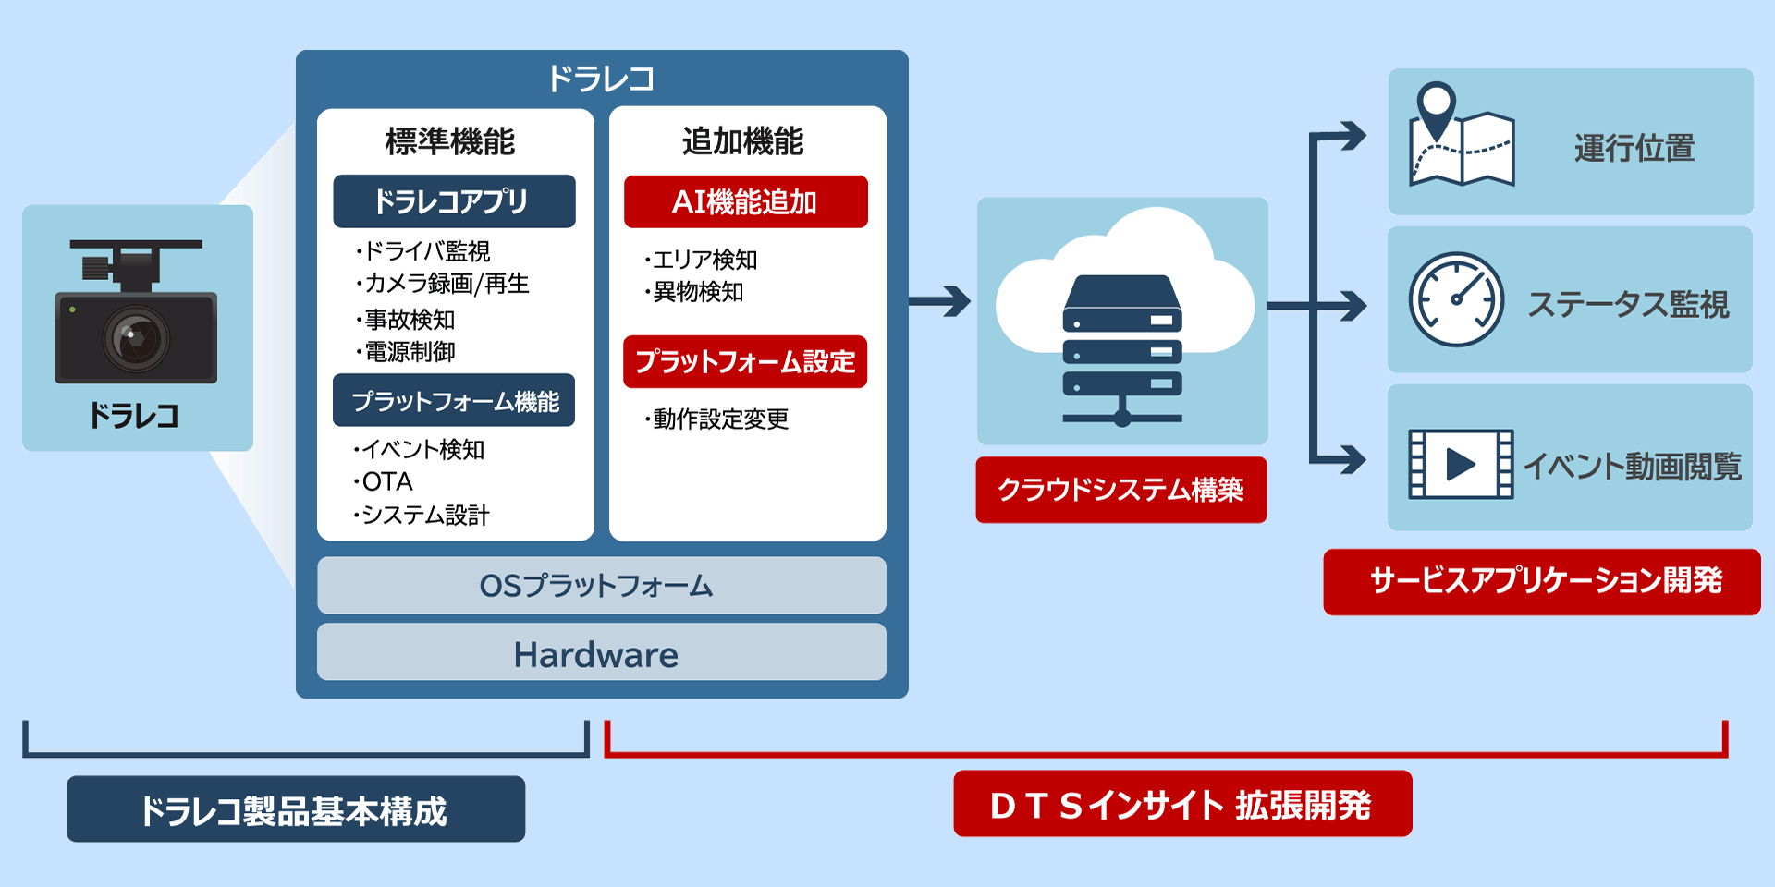Click the ドラレコ title at top of box

click(601, 79)
